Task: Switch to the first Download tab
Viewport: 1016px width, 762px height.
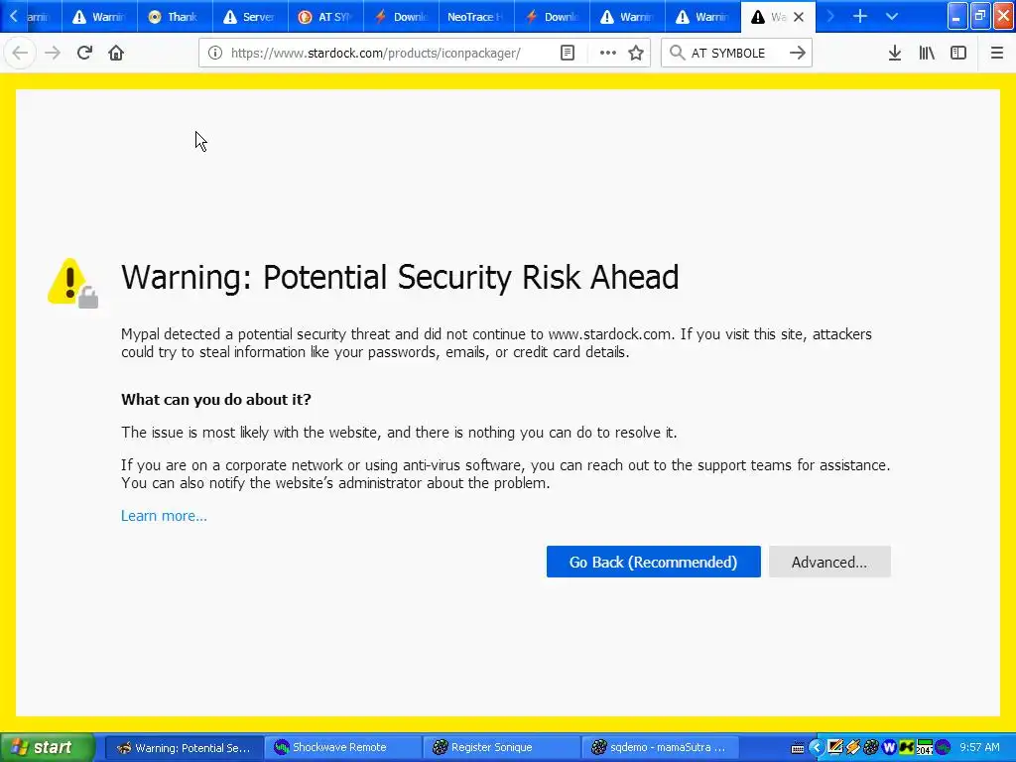Action: pos(401,17)
